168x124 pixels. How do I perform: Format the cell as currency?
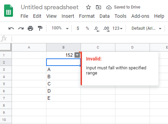(x=78, y=28)
